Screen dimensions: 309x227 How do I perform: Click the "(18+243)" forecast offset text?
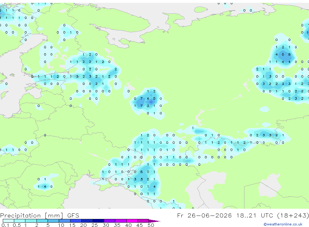pyautogui.click(x=293, y=215)
